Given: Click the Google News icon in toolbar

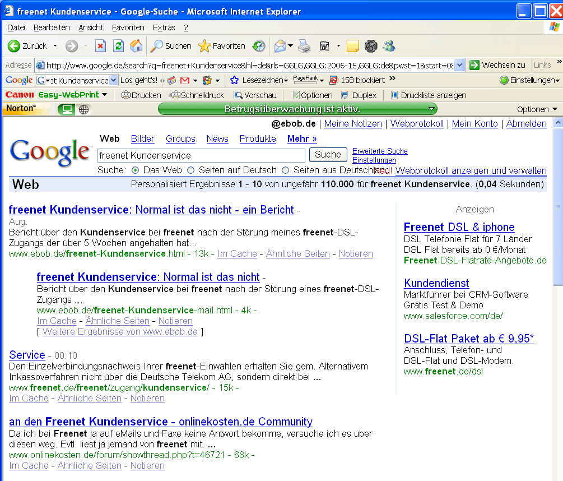Looking at the screenshot, I should point(171,80).
